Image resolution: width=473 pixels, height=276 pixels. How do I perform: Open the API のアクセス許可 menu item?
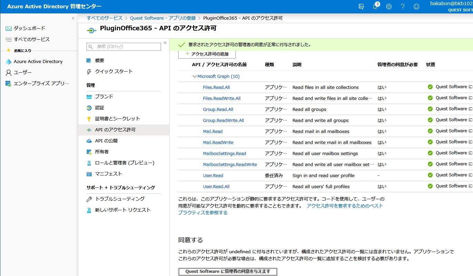pyautogui.click(x=124, y=130)
